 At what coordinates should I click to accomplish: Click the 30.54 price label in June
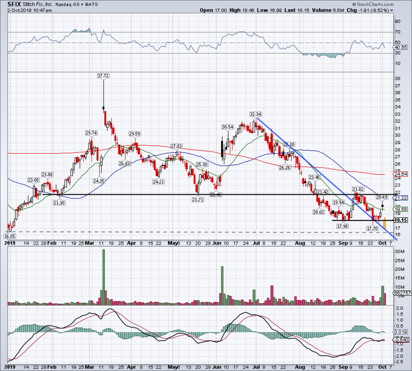click(x=228, y=127)
